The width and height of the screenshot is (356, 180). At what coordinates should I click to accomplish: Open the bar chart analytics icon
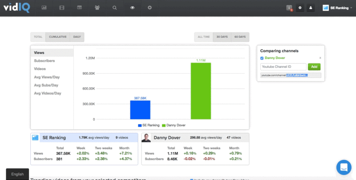44,8
